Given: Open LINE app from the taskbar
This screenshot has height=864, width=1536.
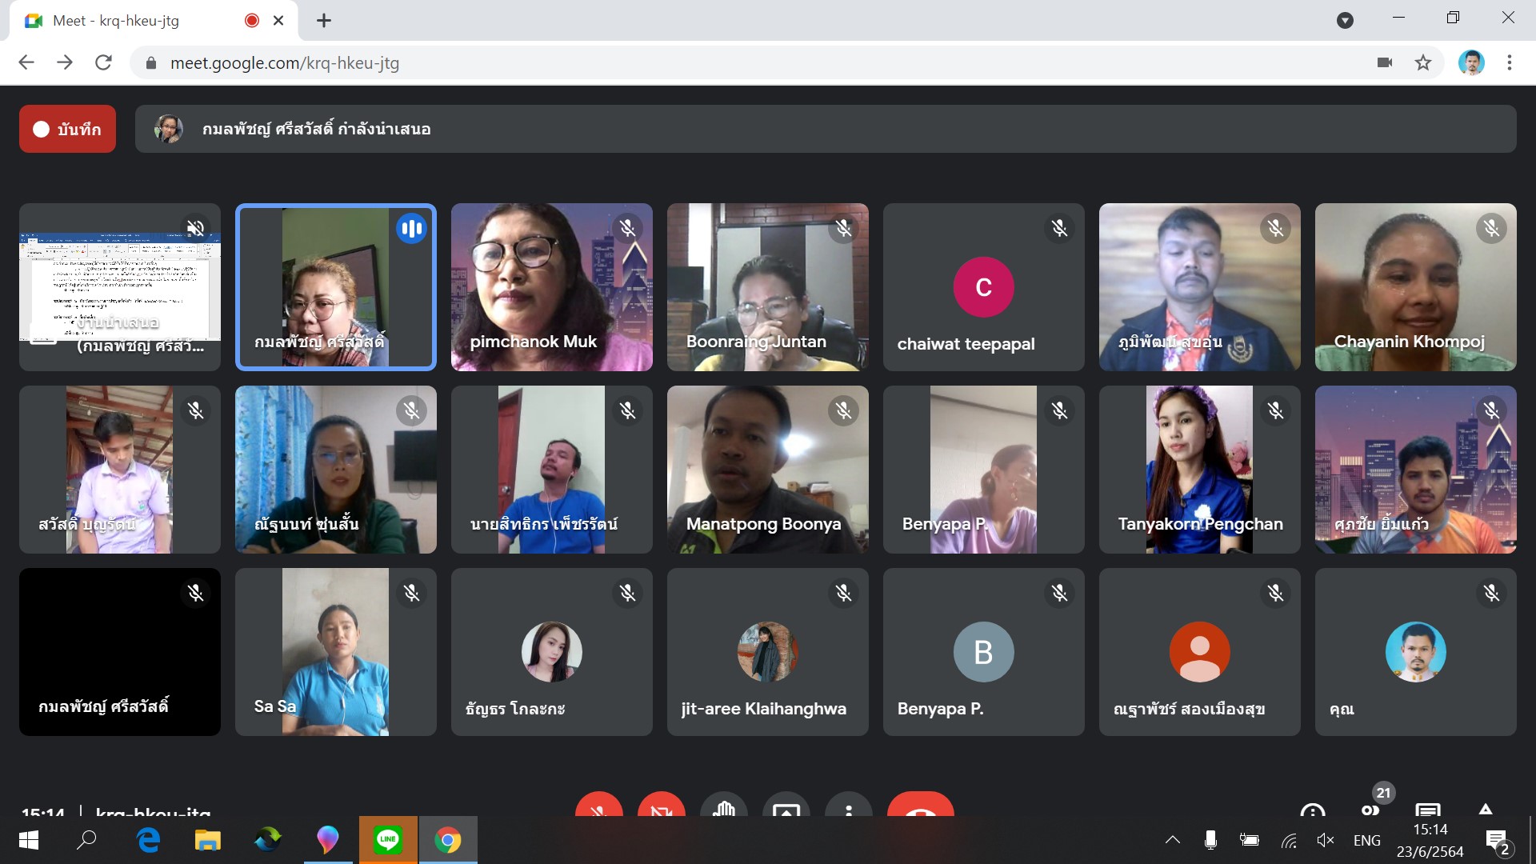Looking at the screenshot, I should (388, 840).
